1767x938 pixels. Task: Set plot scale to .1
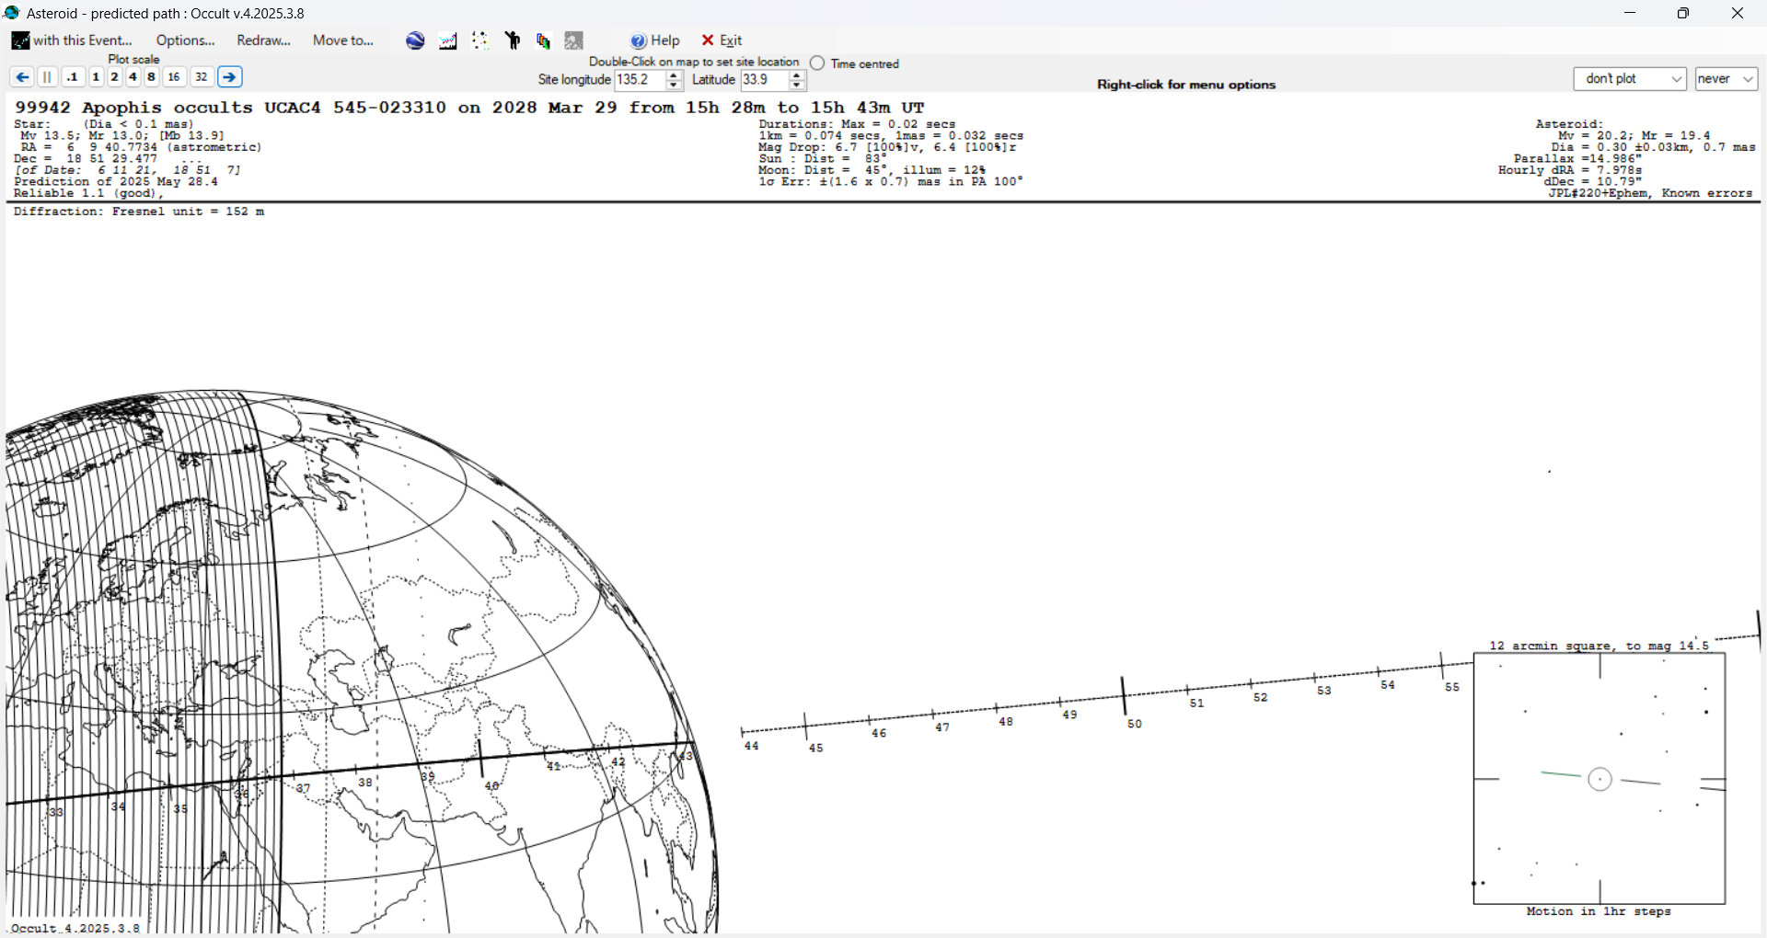click(73, 77)
